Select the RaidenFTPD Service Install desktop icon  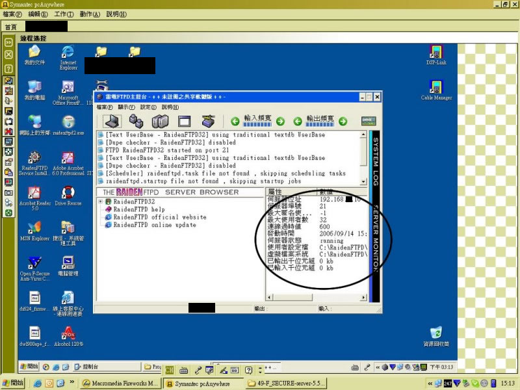coord(34,163)
